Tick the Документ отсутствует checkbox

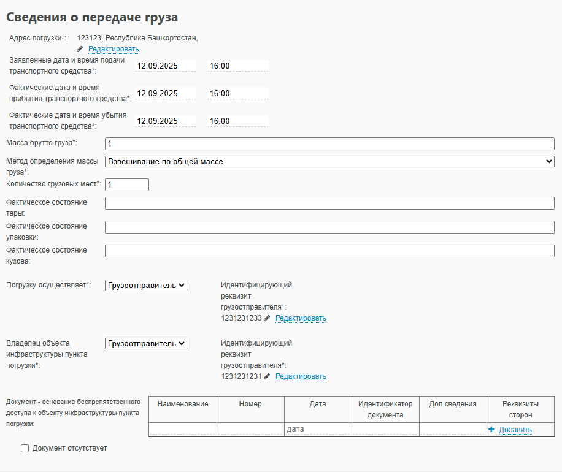pyautogui.click(x=25, y=448)
